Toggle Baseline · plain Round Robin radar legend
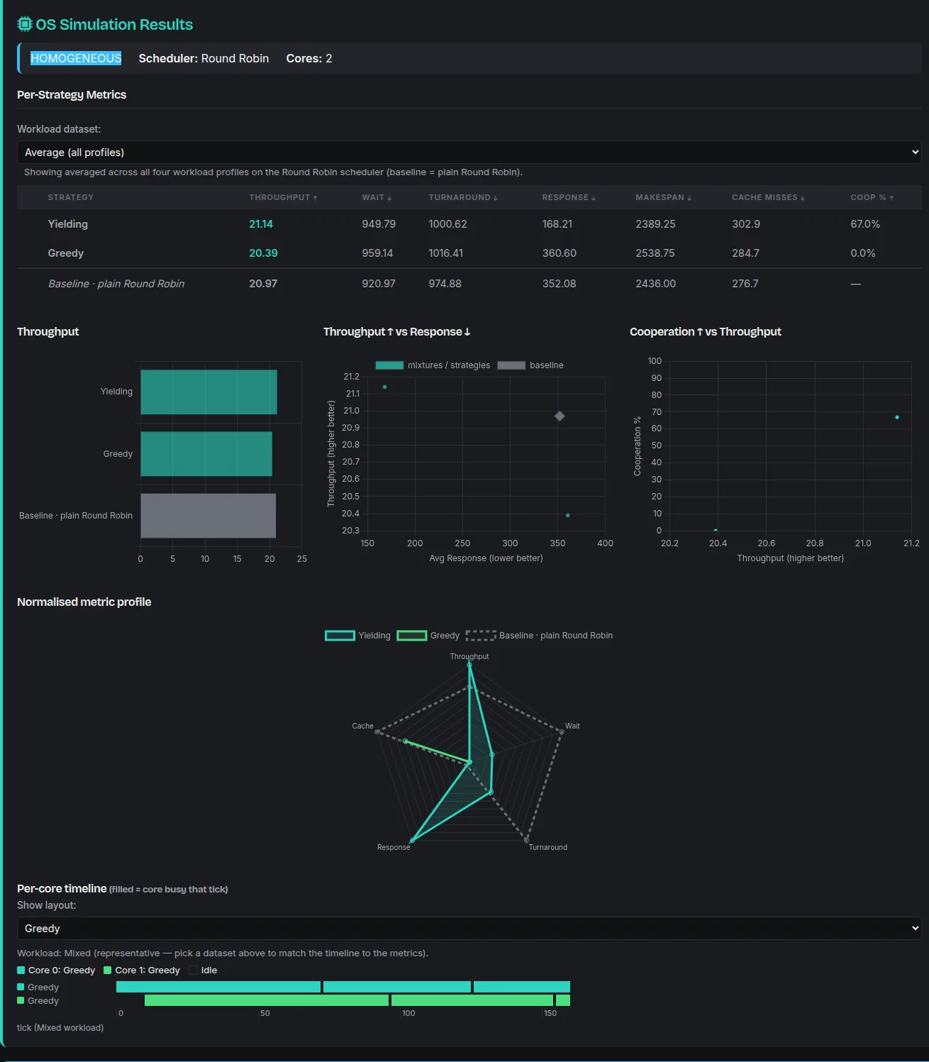Screen dimensions: 929x1062 tap(539, 636)
